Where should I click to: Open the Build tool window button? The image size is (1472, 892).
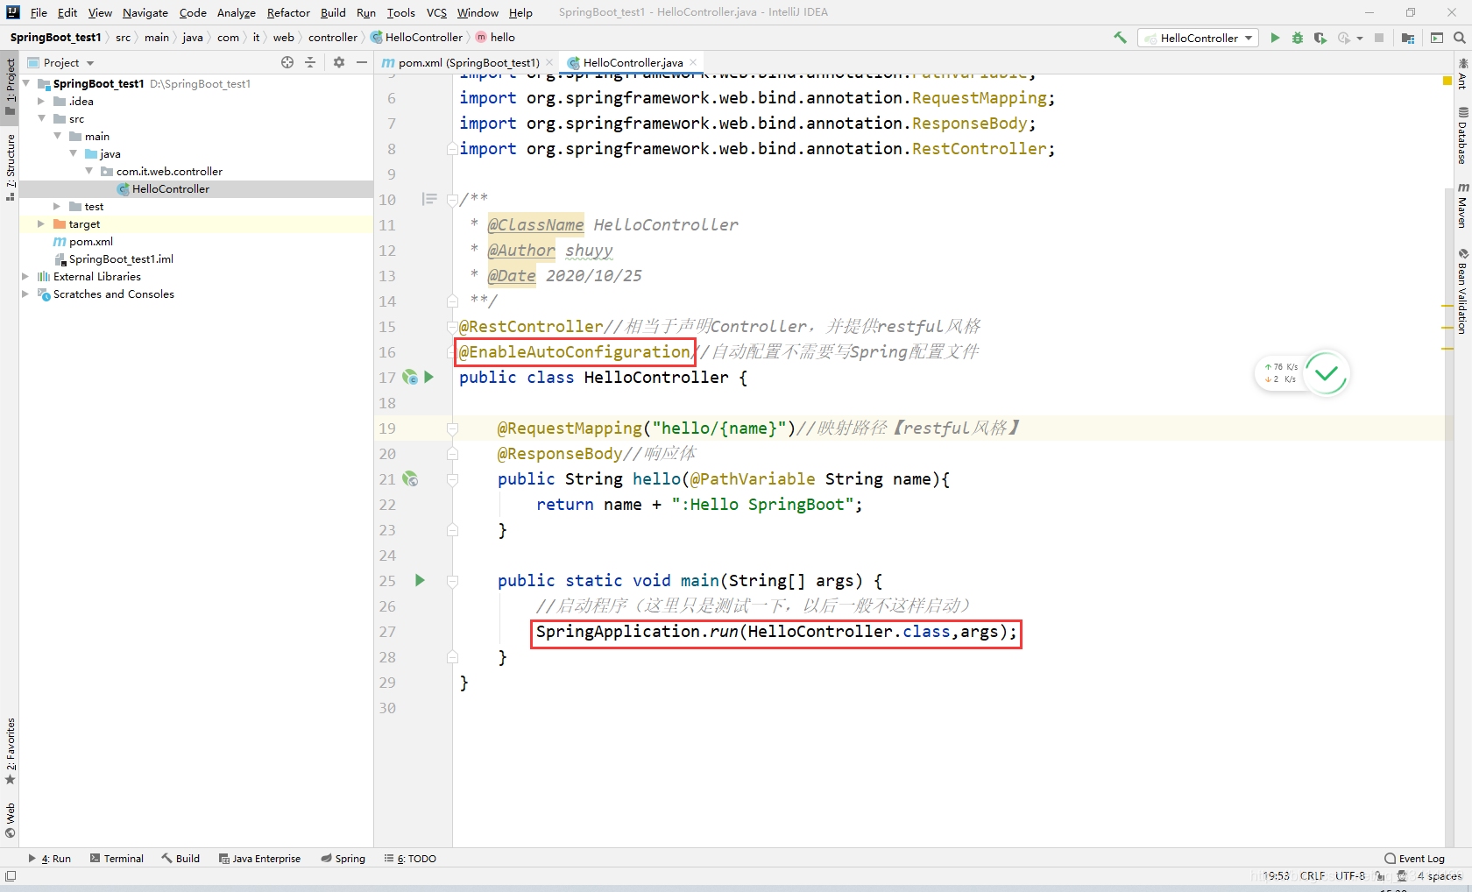pos(180,859)
